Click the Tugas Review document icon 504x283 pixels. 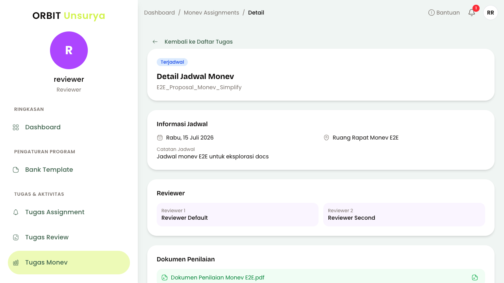(16, 237)
